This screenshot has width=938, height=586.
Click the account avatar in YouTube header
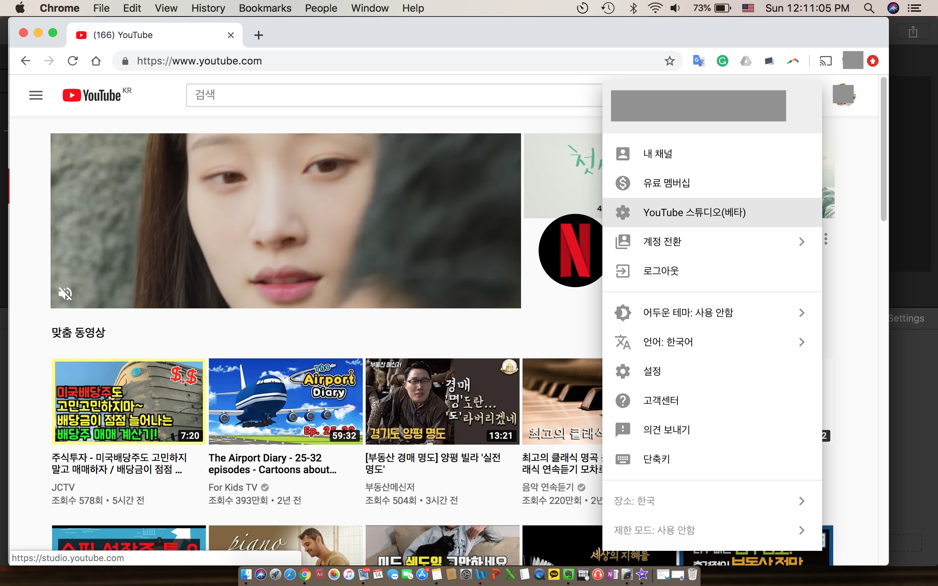point(843,95)
